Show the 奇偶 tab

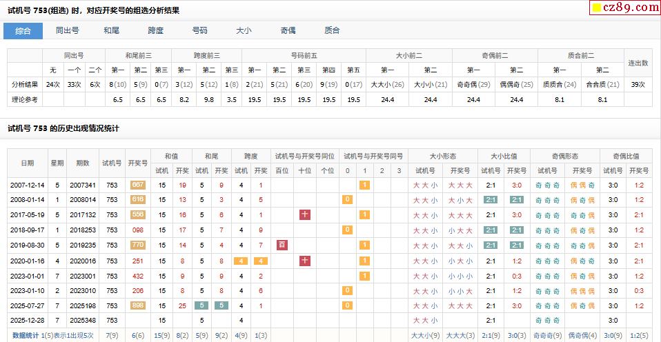pos(288,30)
